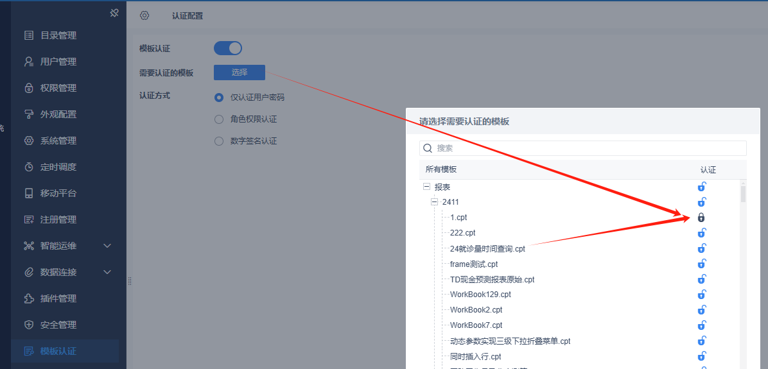Click the 智能运维 sidebar icon
This screenshot has height=369, width=768.
(x=29, y=246)
